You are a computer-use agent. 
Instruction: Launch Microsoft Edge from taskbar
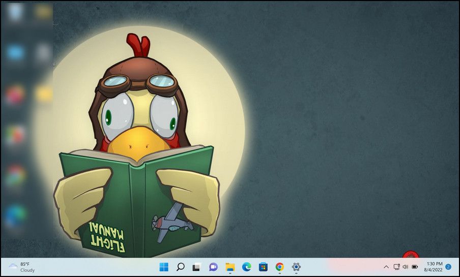point(246,267)
